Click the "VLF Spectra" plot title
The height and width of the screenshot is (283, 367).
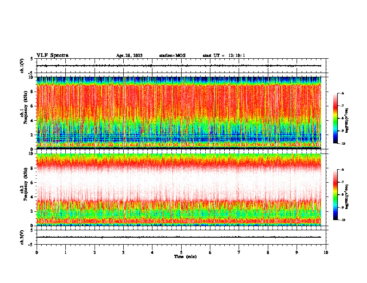52,55
